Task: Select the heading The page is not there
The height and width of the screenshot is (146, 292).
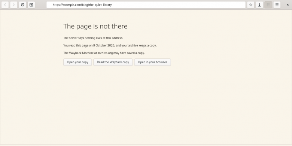Action: click(x=95, y=26)
